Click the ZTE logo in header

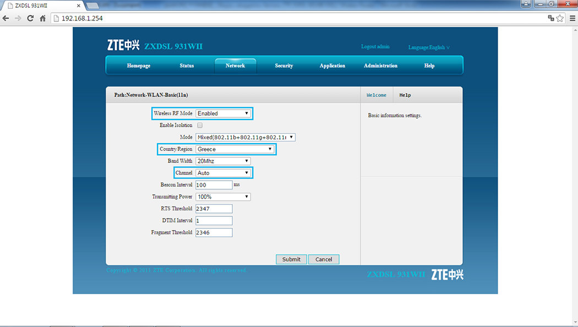coord(123,45)
